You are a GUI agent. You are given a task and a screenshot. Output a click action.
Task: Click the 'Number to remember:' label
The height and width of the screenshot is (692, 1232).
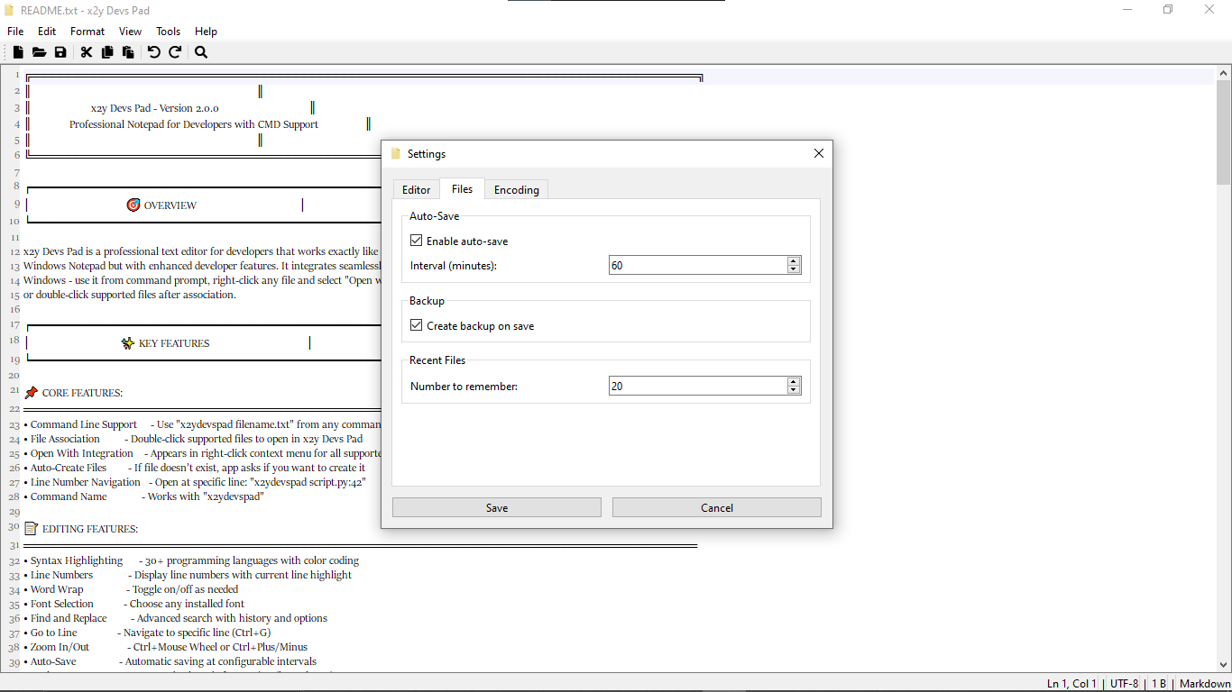(x=464, y=387)
